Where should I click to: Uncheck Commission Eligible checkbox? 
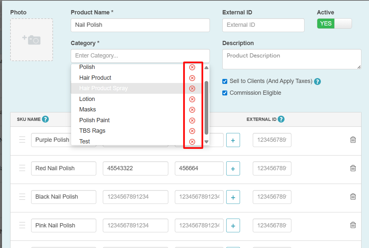[x=225, y=93]
